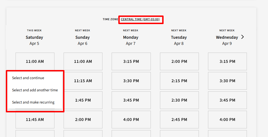Click the next days chevron arrow
The image size is (268, 137).
pyautogui.click(x=242, y=37)
